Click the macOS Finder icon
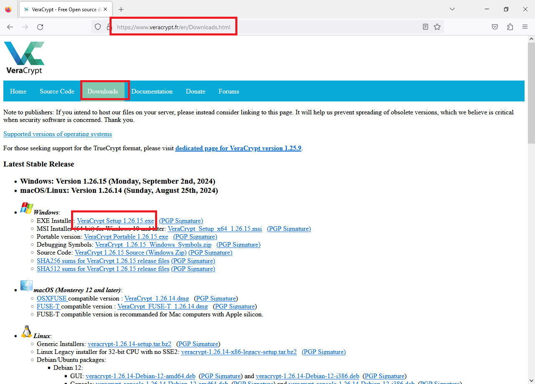 pyautogui.click(x=26, y=285)
